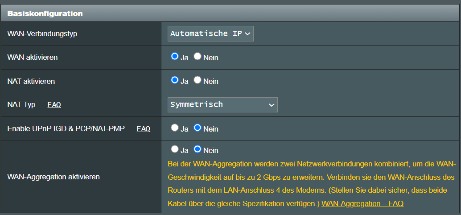The image size is (461, 215).
Task: Turn on WAN-Aggregation with Ja
Action: tap(175, 149)
